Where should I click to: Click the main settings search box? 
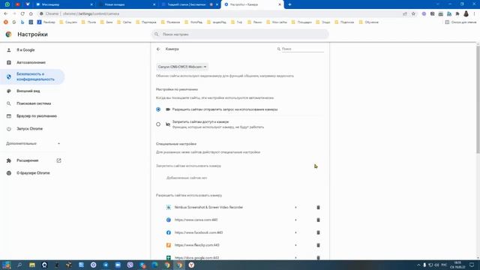240,34
